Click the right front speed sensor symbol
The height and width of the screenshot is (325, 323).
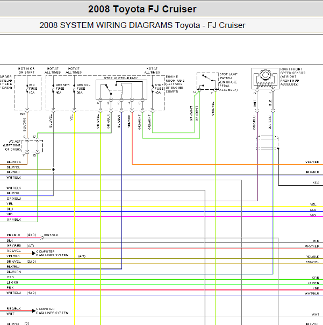(x=265, y=79)
